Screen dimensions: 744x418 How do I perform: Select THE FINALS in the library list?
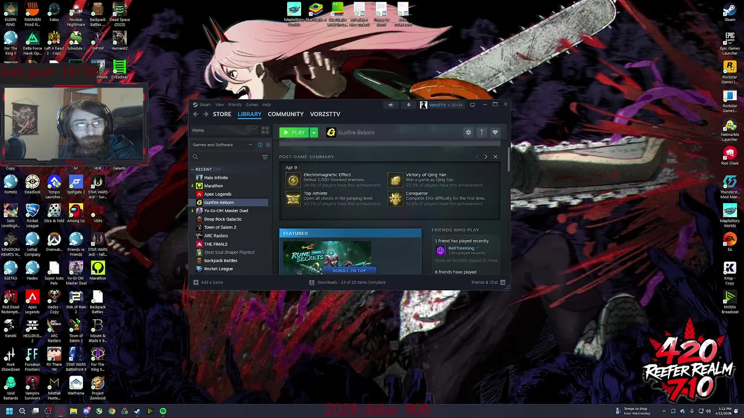point(229,244)
